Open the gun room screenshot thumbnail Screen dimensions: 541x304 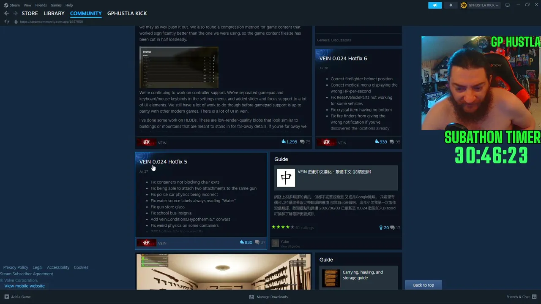pos(223,272)
